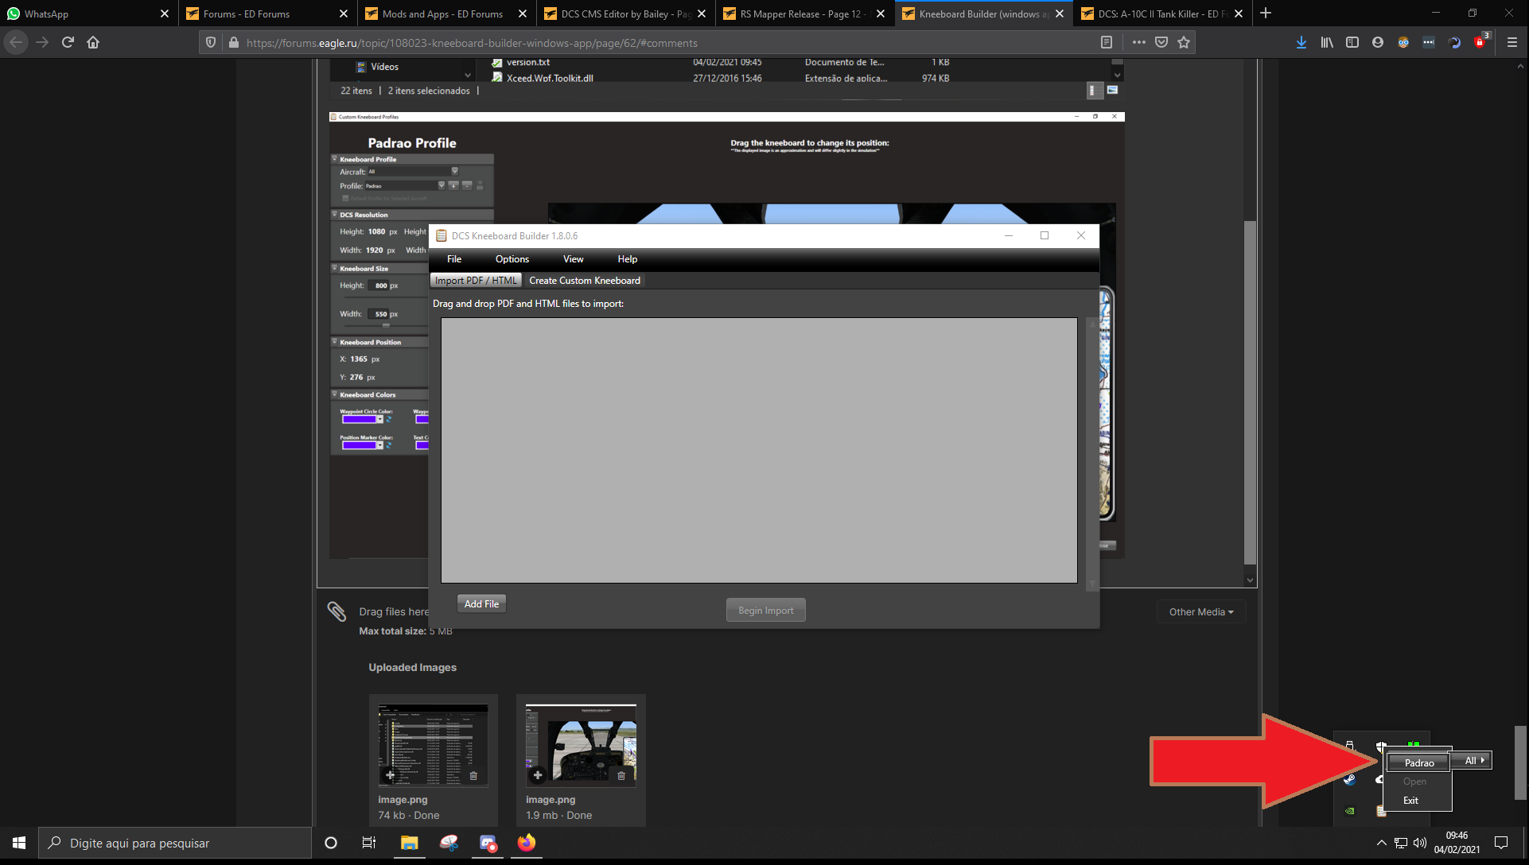Image resolution: width=1529 pixels, height=865 pixels.
Task: Reload the current page
Action: (x=68, y=43)
